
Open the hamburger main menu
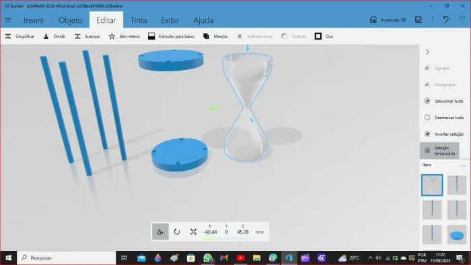click(8, 20)
